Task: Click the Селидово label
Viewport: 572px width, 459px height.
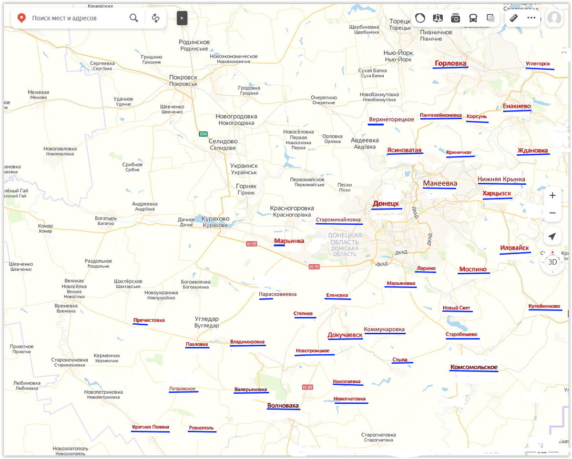Action: pyautogui.click(x=223, y=142)
